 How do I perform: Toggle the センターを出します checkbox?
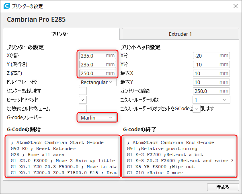(83, 91)
